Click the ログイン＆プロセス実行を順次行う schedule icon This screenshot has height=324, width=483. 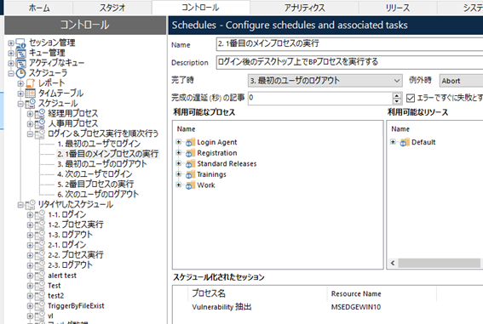(40, 134)
